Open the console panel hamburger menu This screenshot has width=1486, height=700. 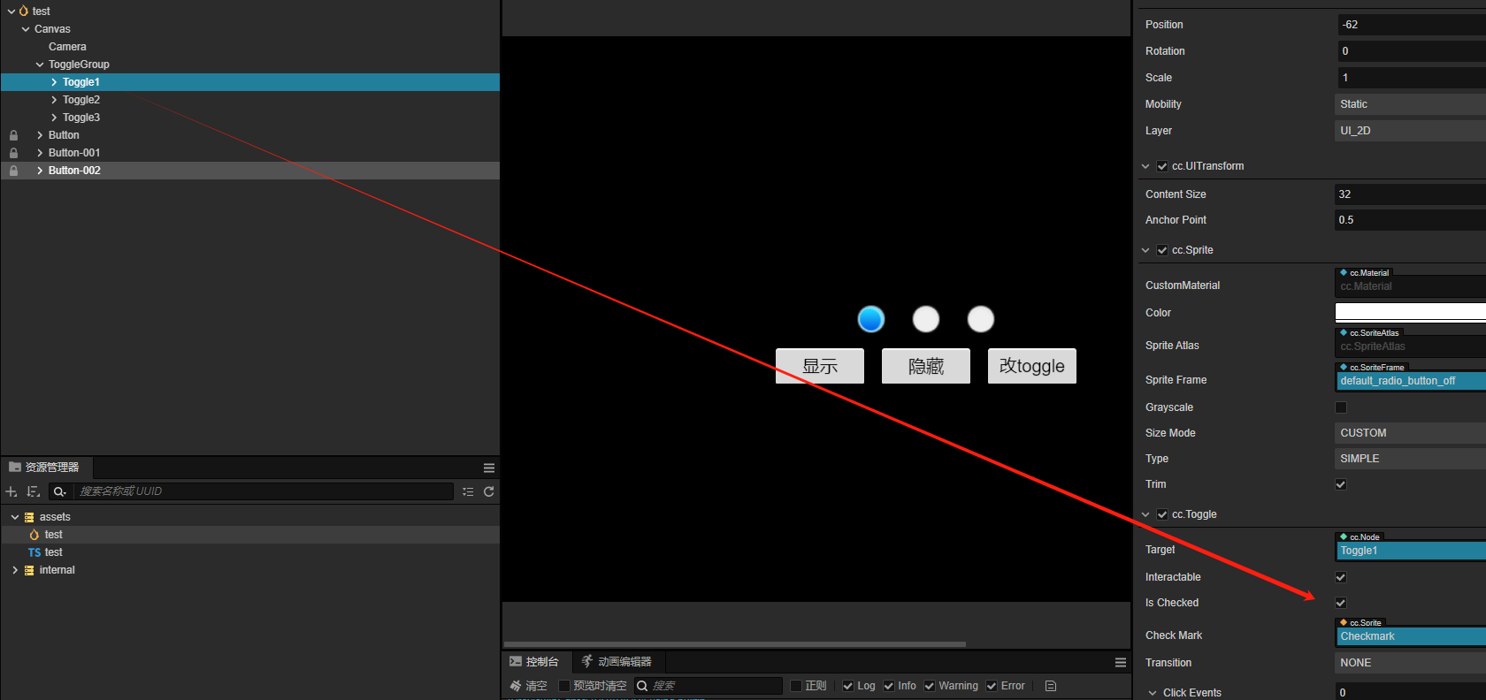pos(1121,662)
